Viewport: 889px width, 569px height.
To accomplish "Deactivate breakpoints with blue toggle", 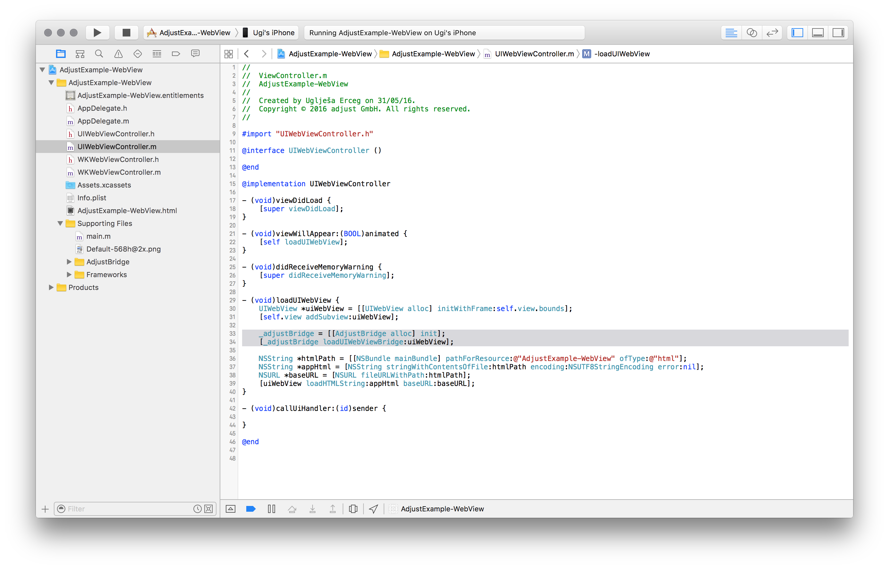I will click(251, 509).
